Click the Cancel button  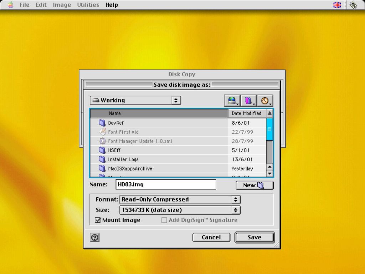click(x=211, y=237)
